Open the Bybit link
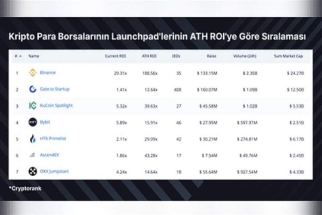The height and width of the screenshot is (215, 322). (x=45, y=122)
